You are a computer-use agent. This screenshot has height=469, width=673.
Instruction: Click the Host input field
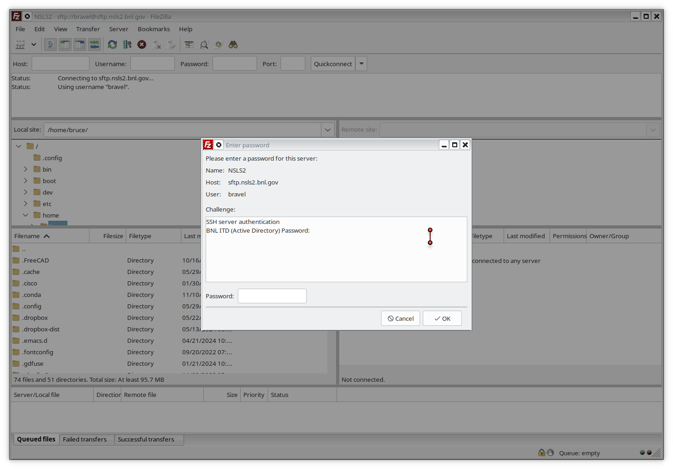tap(61, 63)
